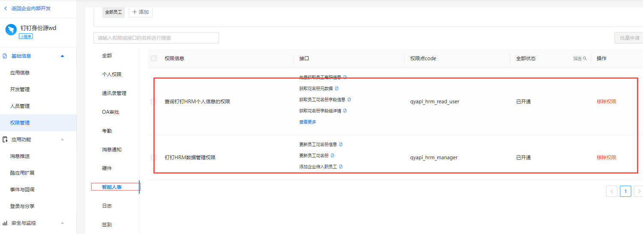Check the 查询钉钉HRM个人信息的权限 row checkbox
This screenshot has height=234, width=643.
(153, 101)
